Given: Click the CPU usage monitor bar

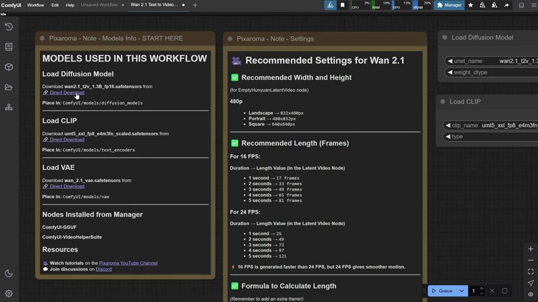Looking at the screenshot, I should pos(360,5).
